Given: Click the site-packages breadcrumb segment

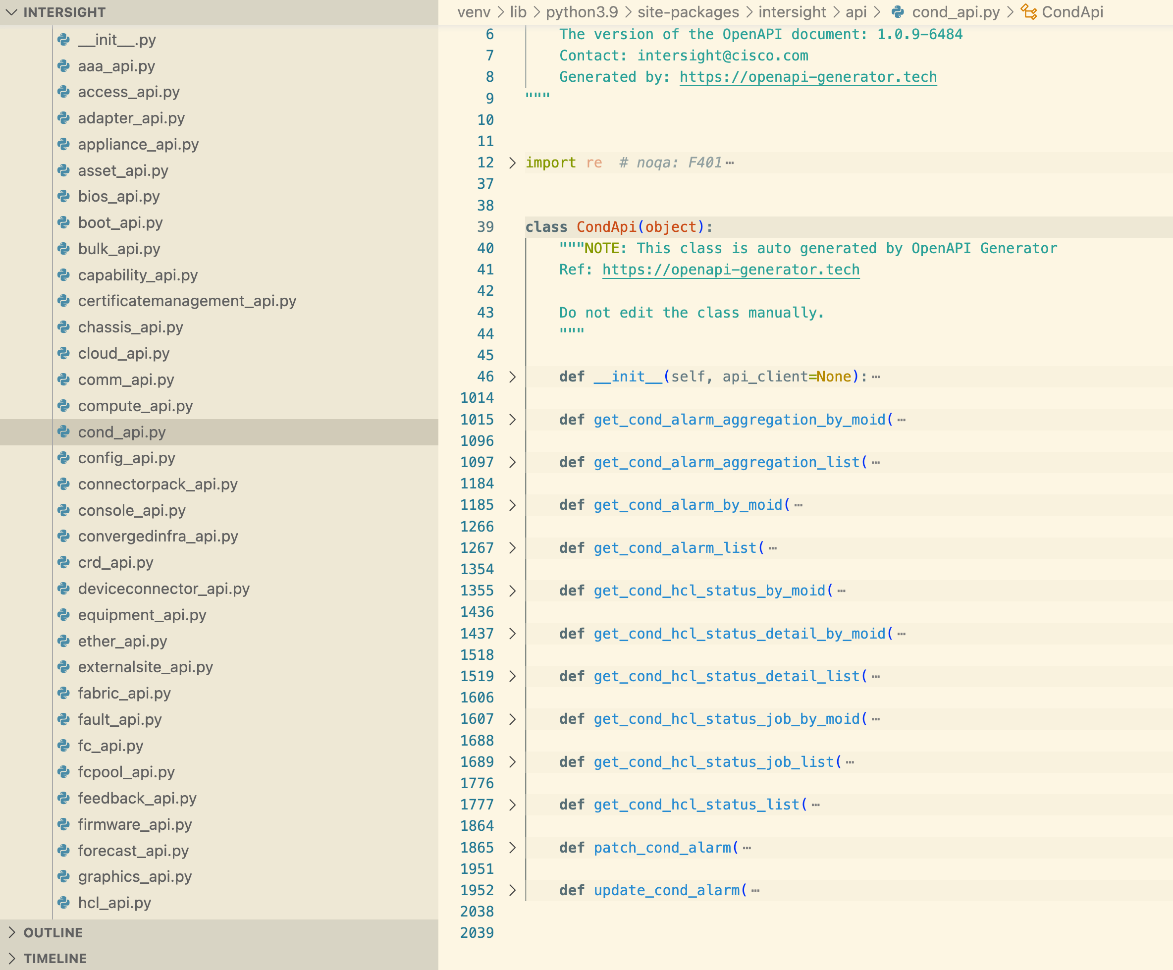Looking at the screenshot, I should 688,12.
